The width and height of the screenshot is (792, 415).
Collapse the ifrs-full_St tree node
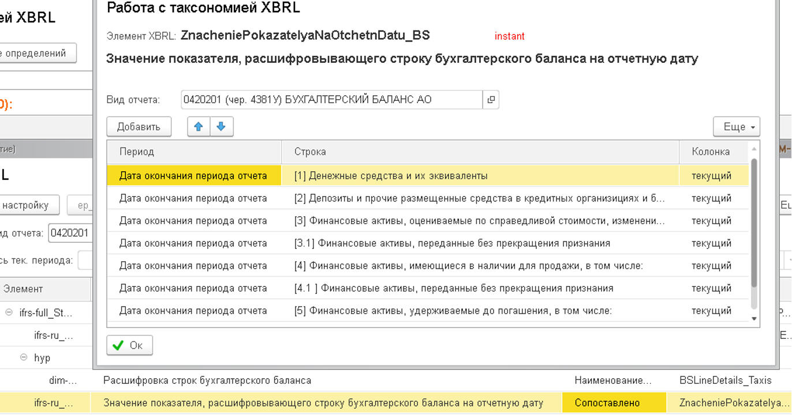tap(9, 313)
